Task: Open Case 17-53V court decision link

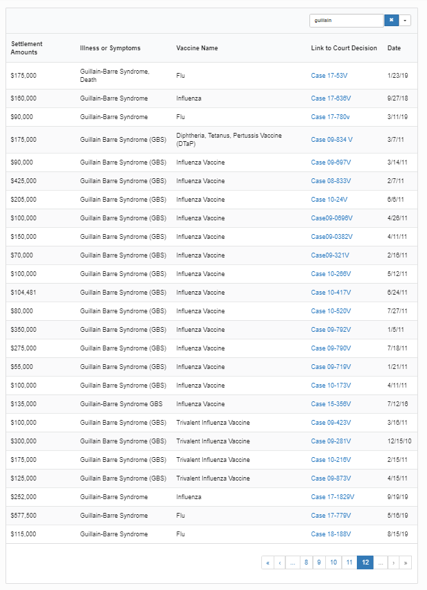Action: pyautogui.click(x=329, y=75)
